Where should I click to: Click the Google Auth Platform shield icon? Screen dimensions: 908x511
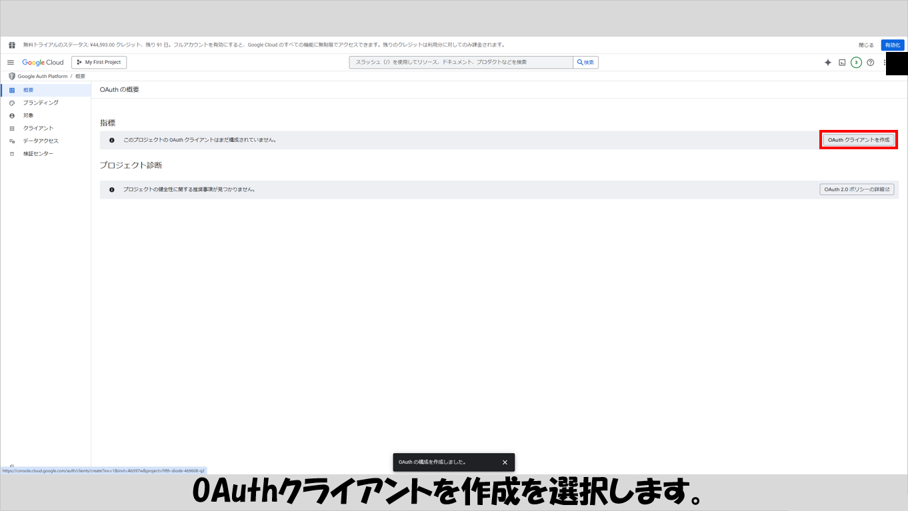coord(11,77)
